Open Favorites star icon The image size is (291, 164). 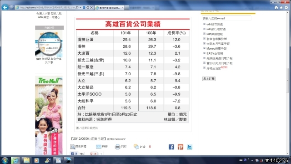281,7
